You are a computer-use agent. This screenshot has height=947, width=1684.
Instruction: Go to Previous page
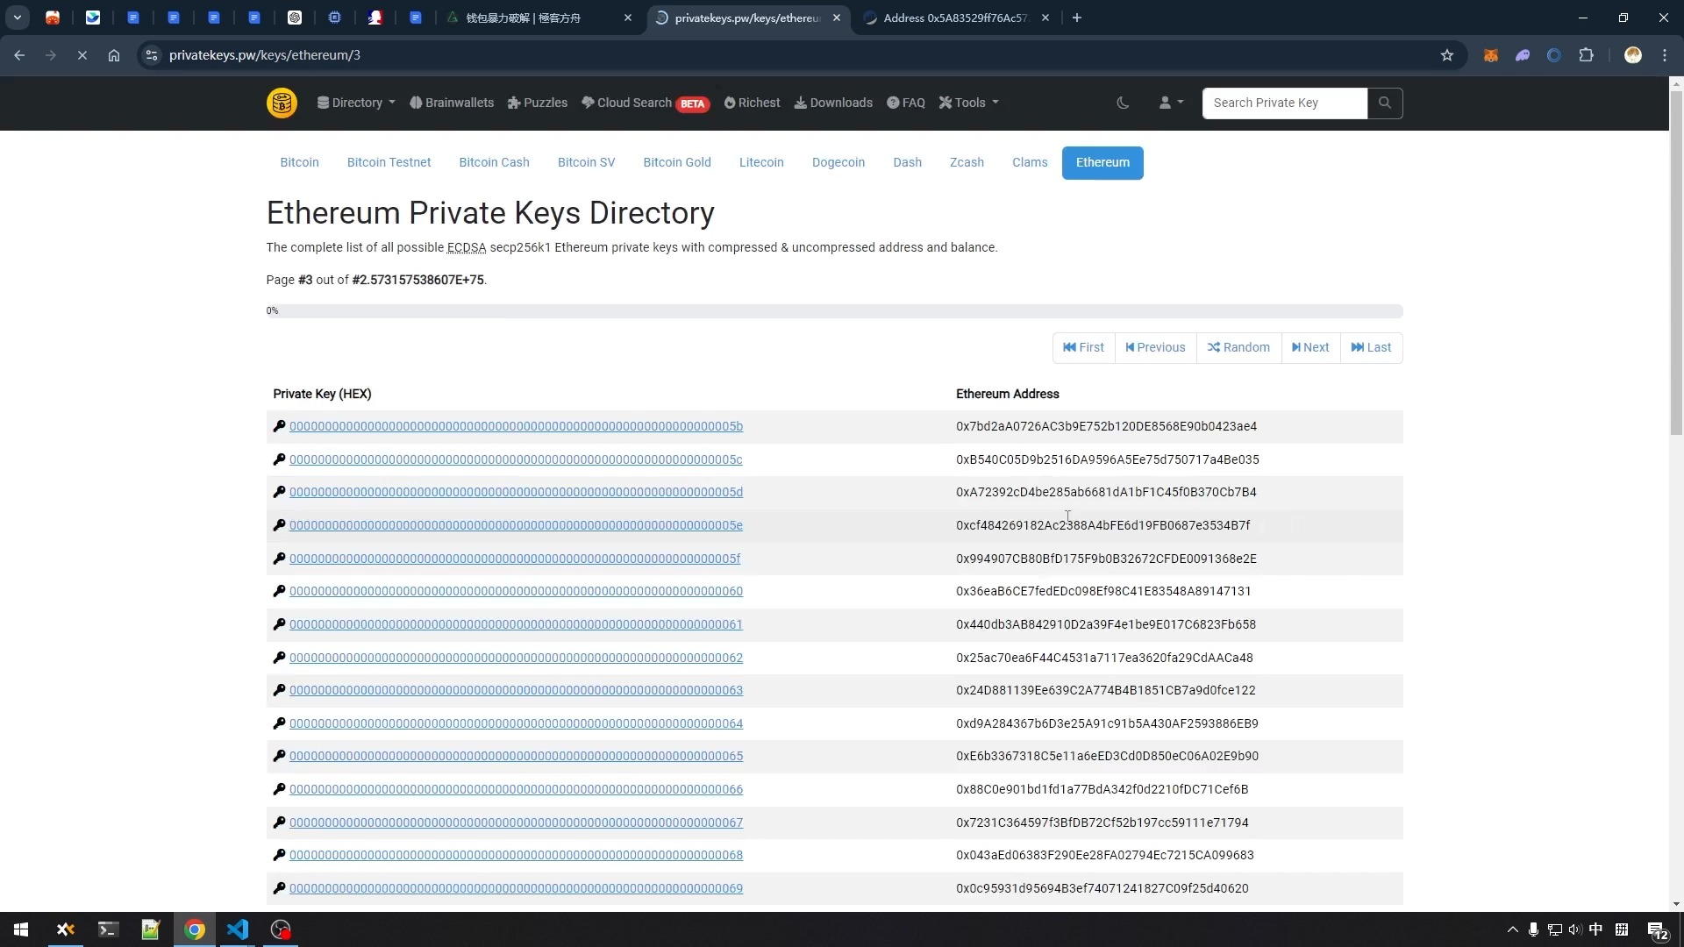click(x=1155, y=348)
